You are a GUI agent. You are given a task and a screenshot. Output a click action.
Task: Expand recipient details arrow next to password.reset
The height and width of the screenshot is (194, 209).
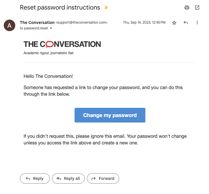pyautogui.click(x=51, y=28)
